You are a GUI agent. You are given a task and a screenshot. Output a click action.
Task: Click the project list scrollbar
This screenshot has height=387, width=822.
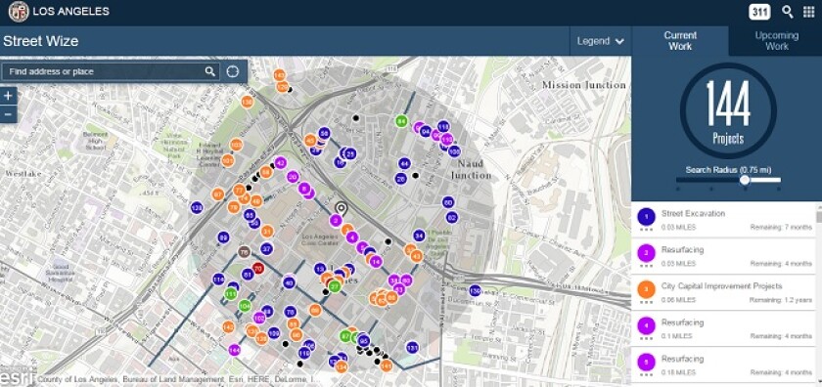[x=819, y=293]
